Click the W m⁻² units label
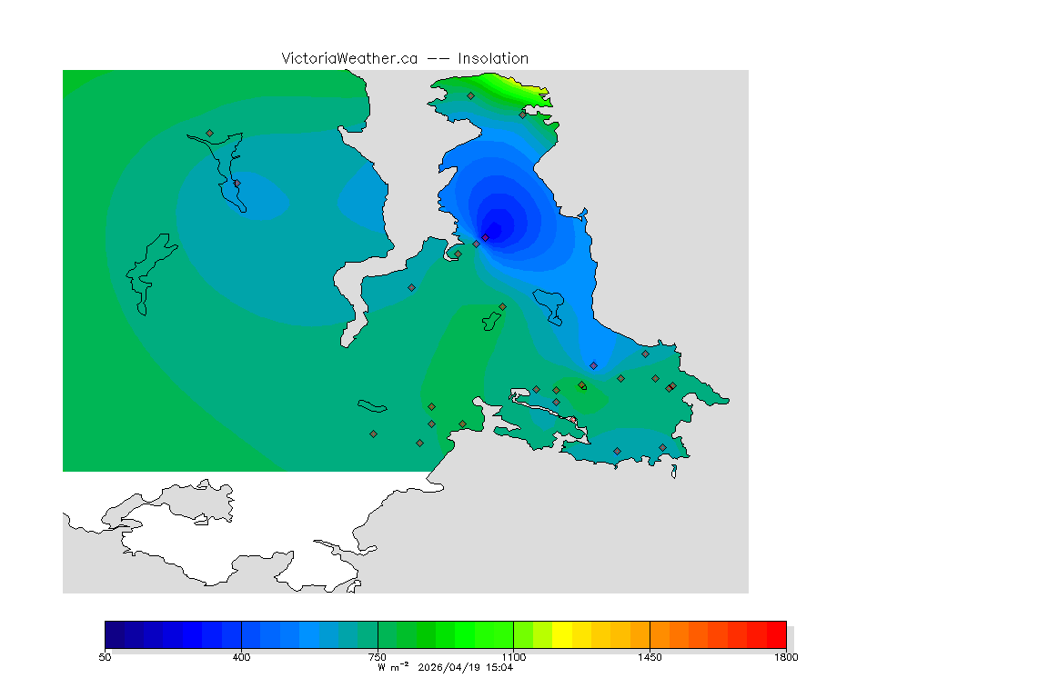This screenshot has height=698, width=1048. point(395,667)
